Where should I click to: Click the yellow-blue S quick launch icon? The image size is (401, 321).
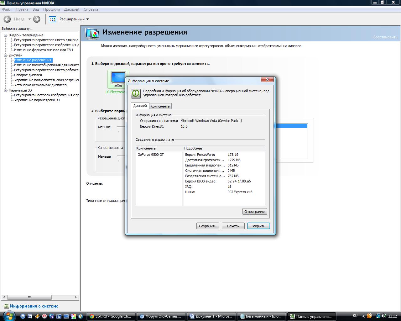coord(80,316)
